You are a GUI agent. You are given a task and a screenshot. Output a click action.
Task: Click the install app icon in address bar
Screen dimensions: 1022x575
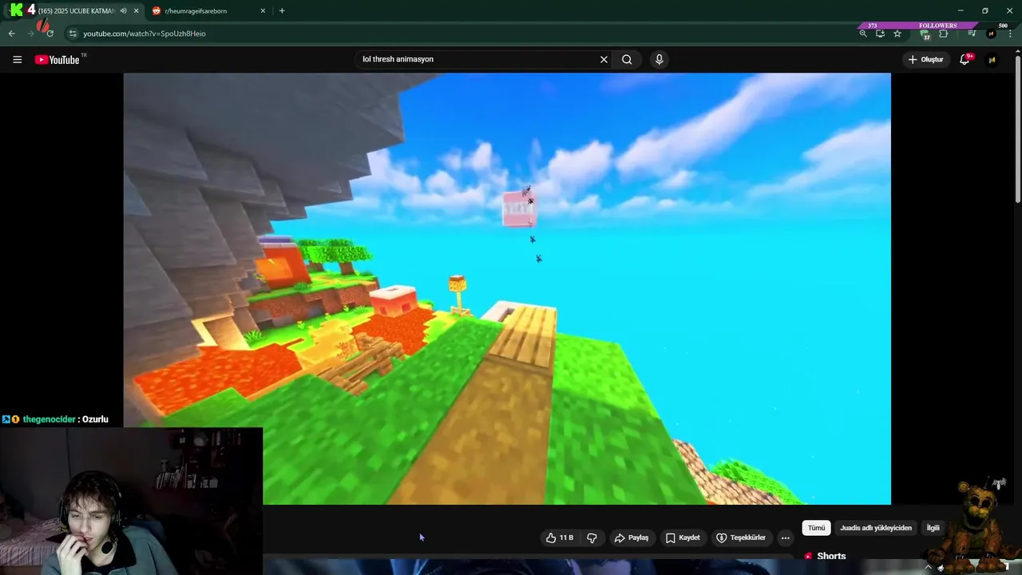(x=880, y=34)
